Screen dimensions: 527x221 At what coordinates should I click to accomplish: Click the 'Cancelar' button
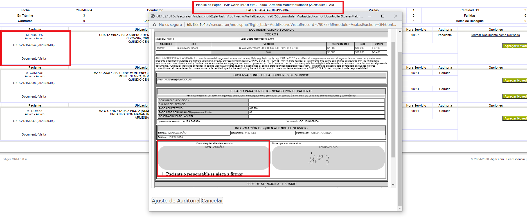212,200
